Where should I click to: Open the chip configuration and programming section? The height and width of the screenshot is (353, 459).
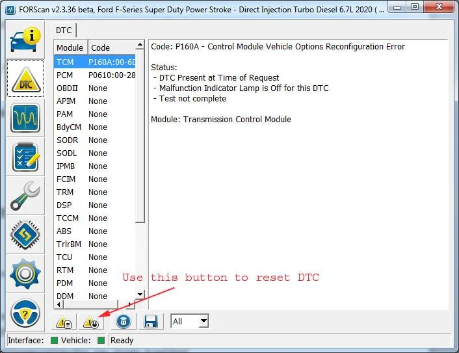coord(25,235)
